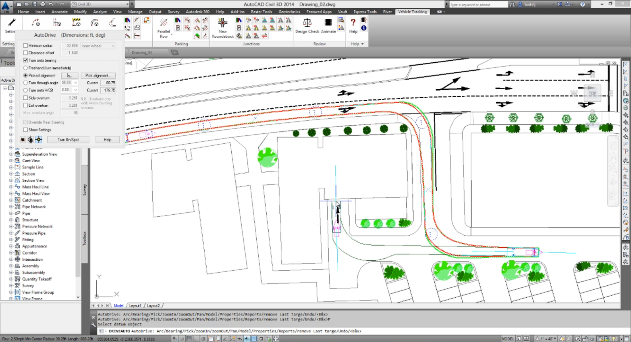The image size is (631, 342).
Task: Open the Layout1 tab
Action: 135,305
